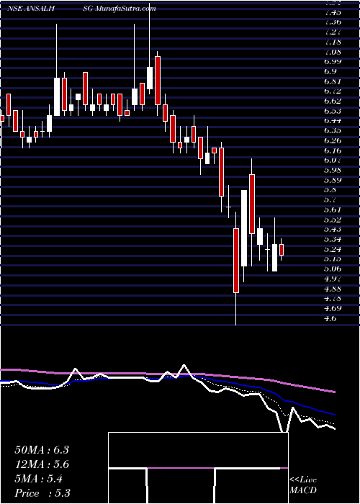Click the 7.27 price axis label
Screen dimensions: 360x504
coord(333,32)
